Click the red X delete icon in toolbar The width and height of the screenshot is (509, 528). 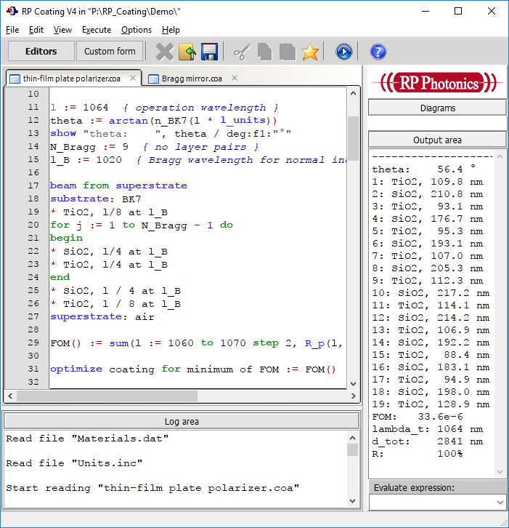pyautogui.click(x=165, y=52)
